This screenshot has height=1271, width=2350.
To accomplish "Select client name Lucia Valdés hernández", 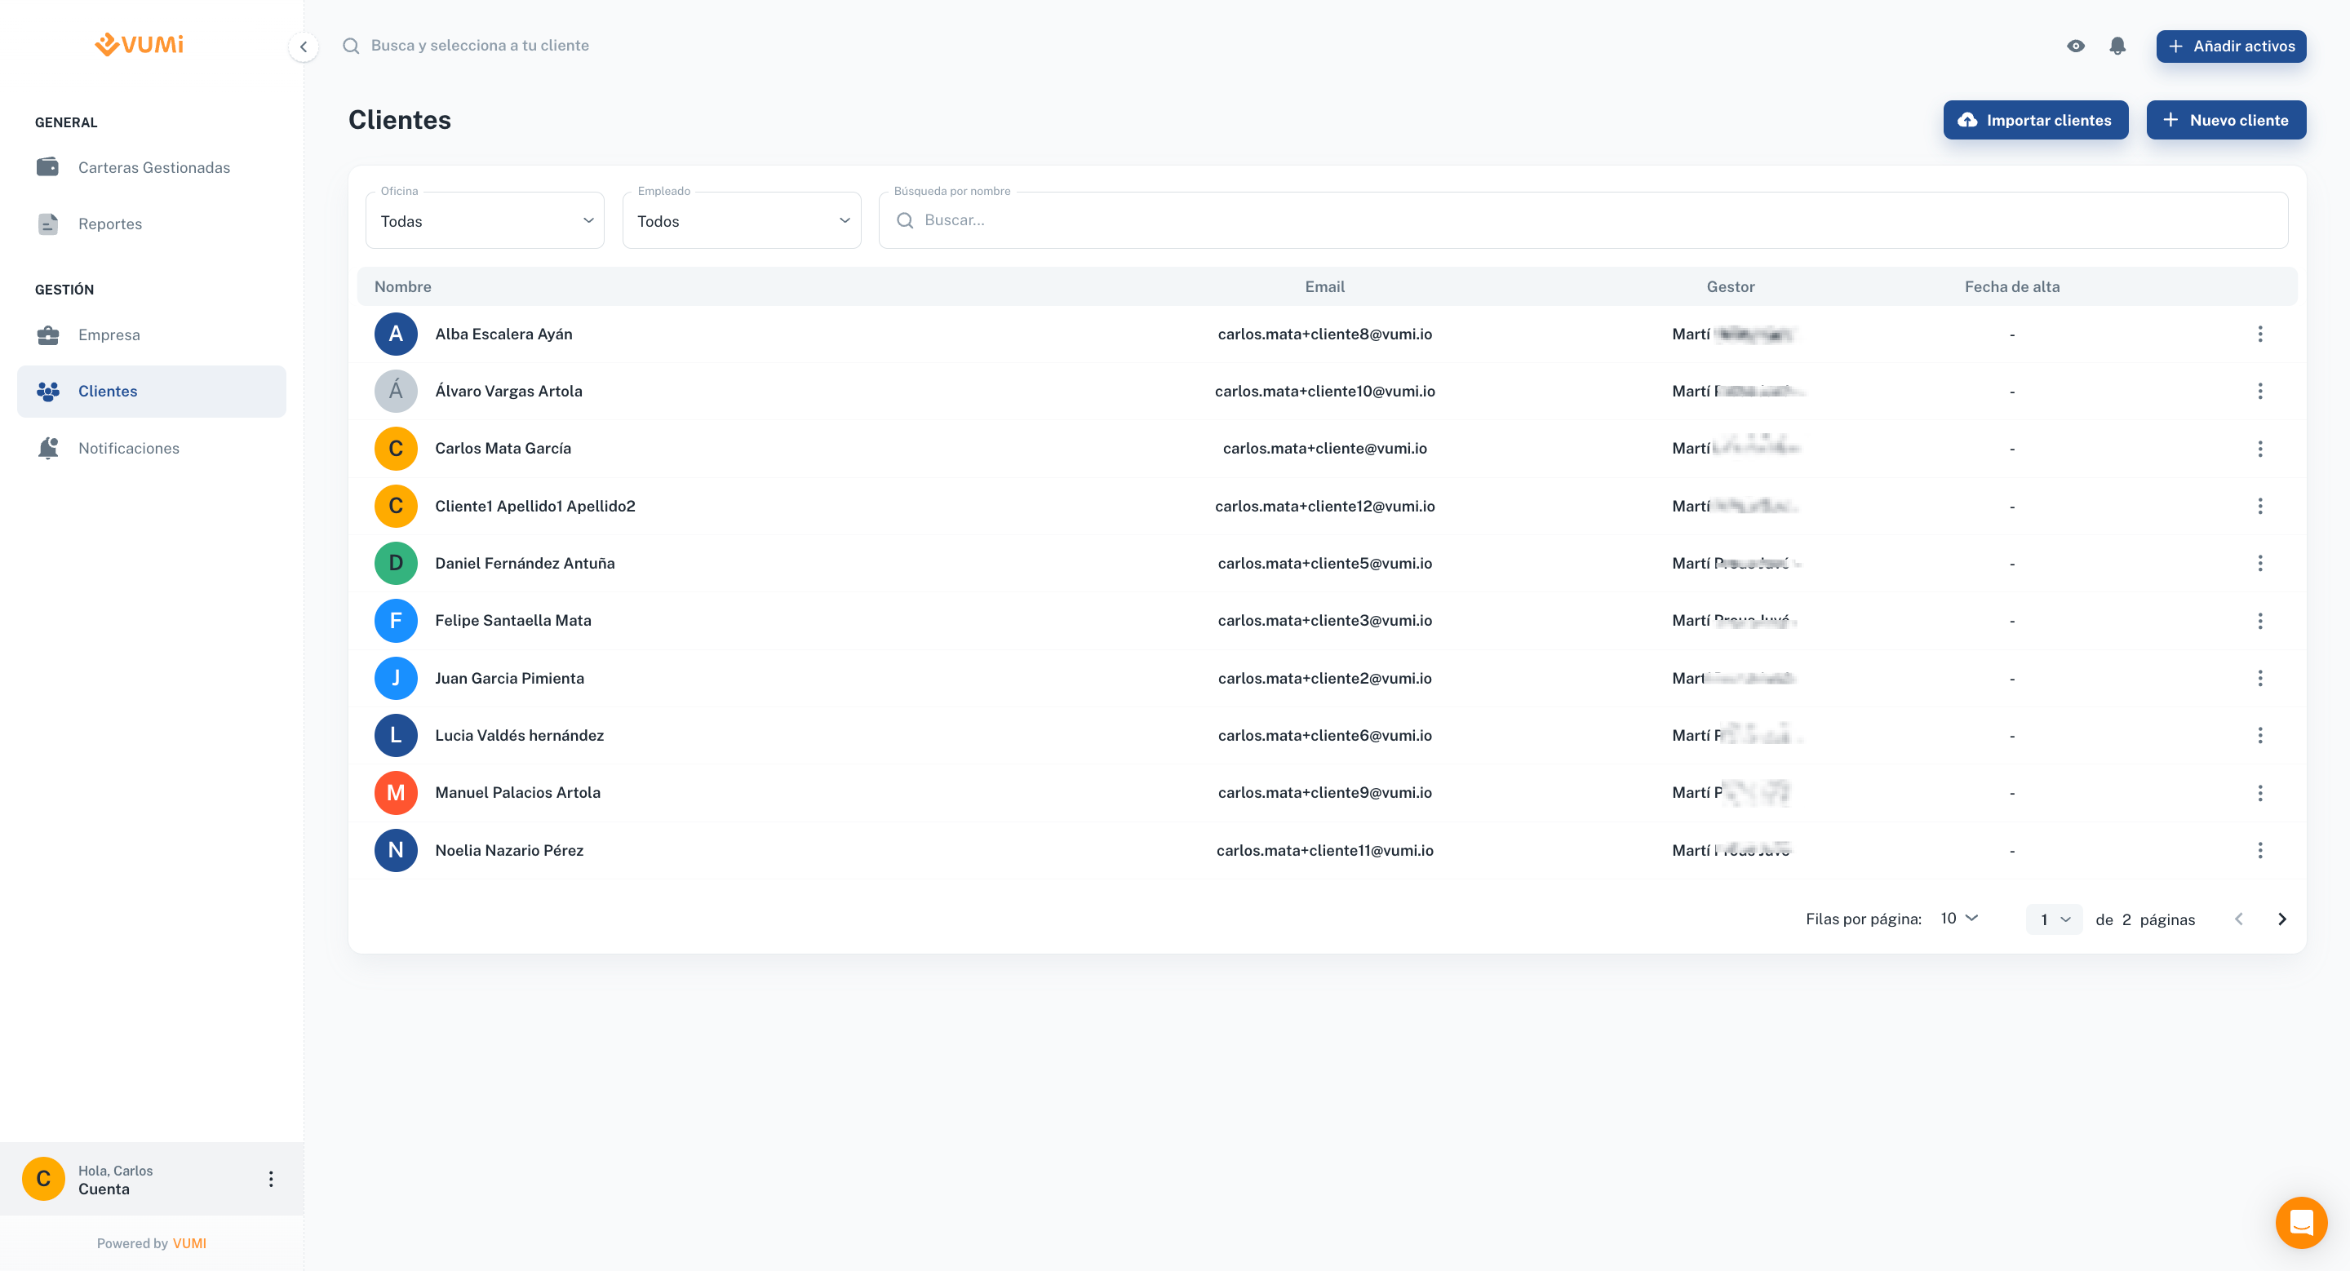I will 519,735.
